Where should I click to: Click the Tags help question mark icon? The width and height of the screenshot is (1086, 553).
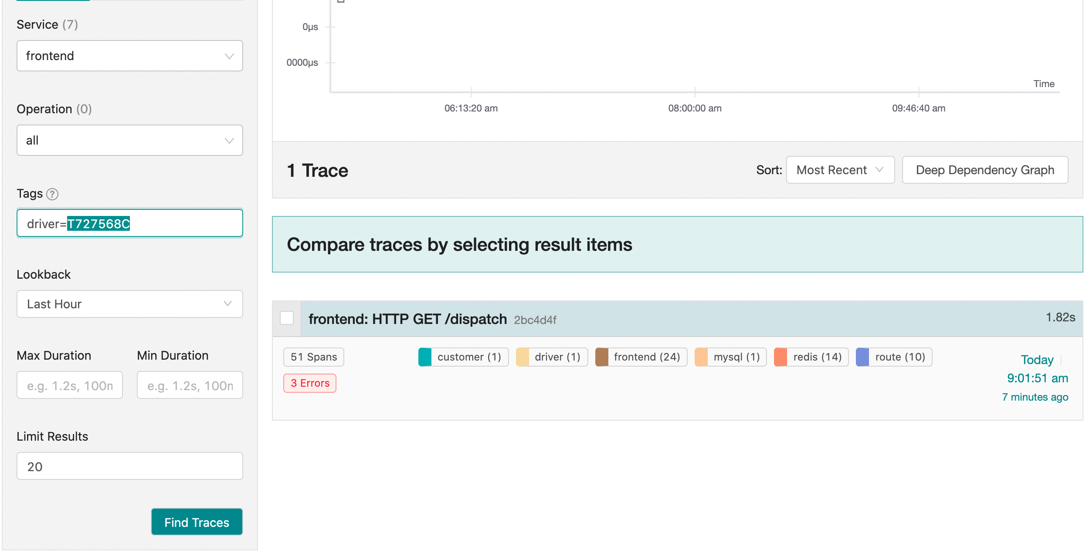(52, 194)
